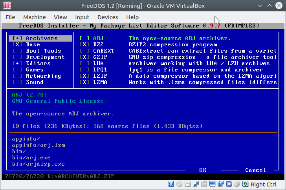Click the optical disc status icon
Screen dimensions: 286x190
point(179,184)
